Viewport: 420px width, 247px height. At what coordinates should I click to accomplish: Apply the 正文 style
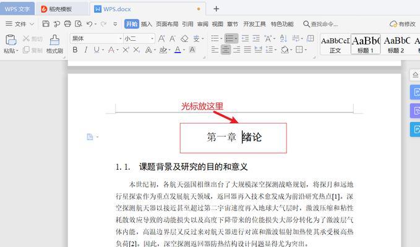335,44
